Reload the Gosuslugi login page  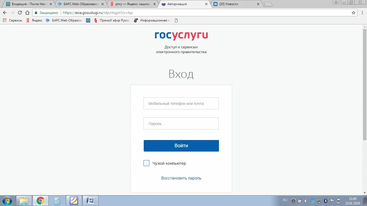(x=20, y=13)
